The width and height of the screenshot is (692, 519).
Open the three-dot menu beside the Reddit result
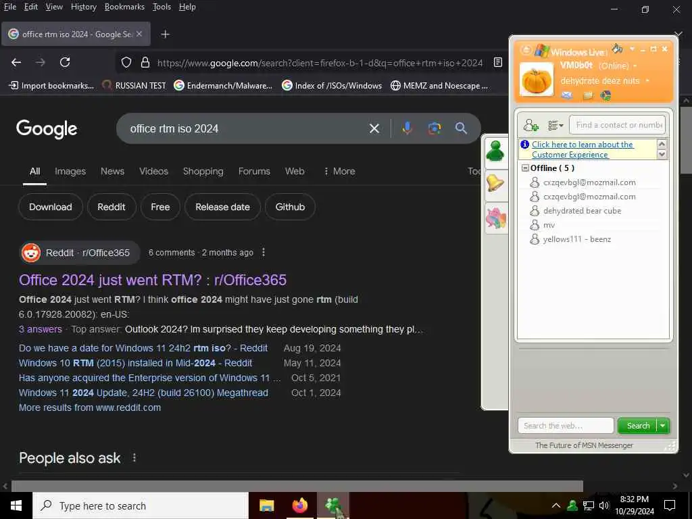(x=264, y=253)
